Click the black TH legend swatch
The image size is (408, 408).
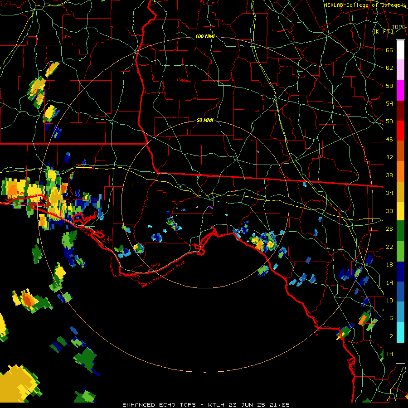pyautogui.click(x=400, y=352)
